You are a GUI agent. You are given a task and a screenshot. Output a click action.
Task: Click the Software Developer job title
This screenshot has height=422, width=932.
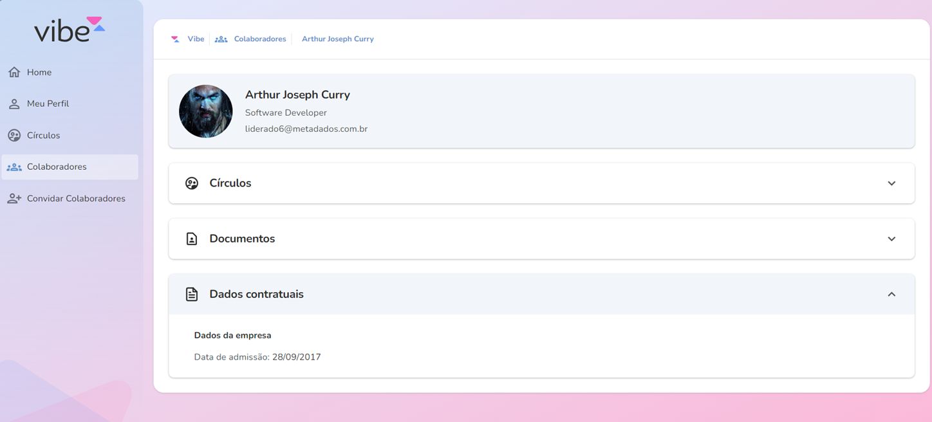click(286, 113)
